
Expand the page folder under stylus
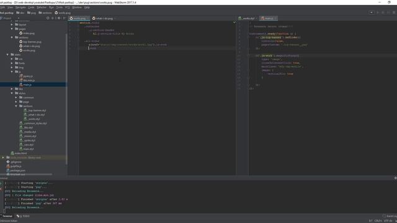pyautogui.click(x=16, y=102)
